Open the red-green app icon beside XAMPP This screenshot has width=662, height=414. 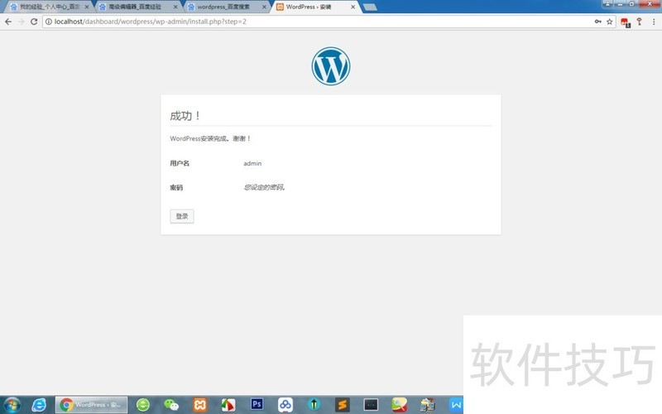tap(228, 405)
